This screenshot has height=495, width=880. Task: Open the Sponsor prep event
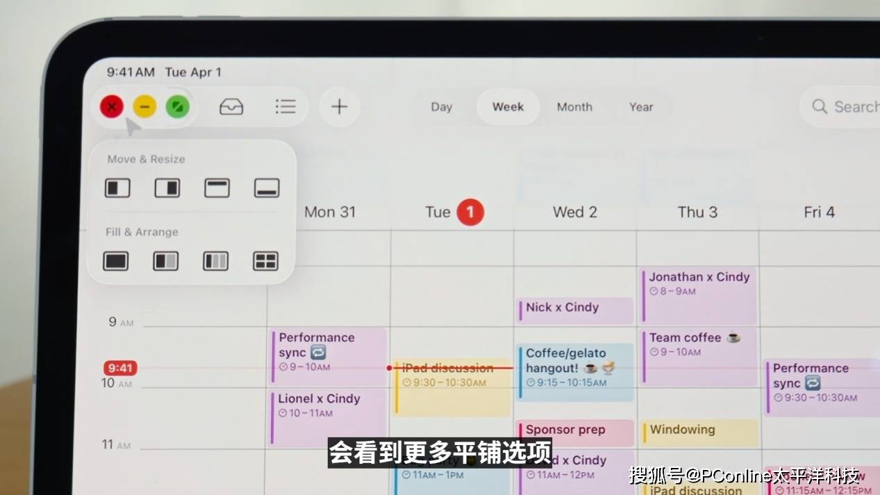pos(575,433)
